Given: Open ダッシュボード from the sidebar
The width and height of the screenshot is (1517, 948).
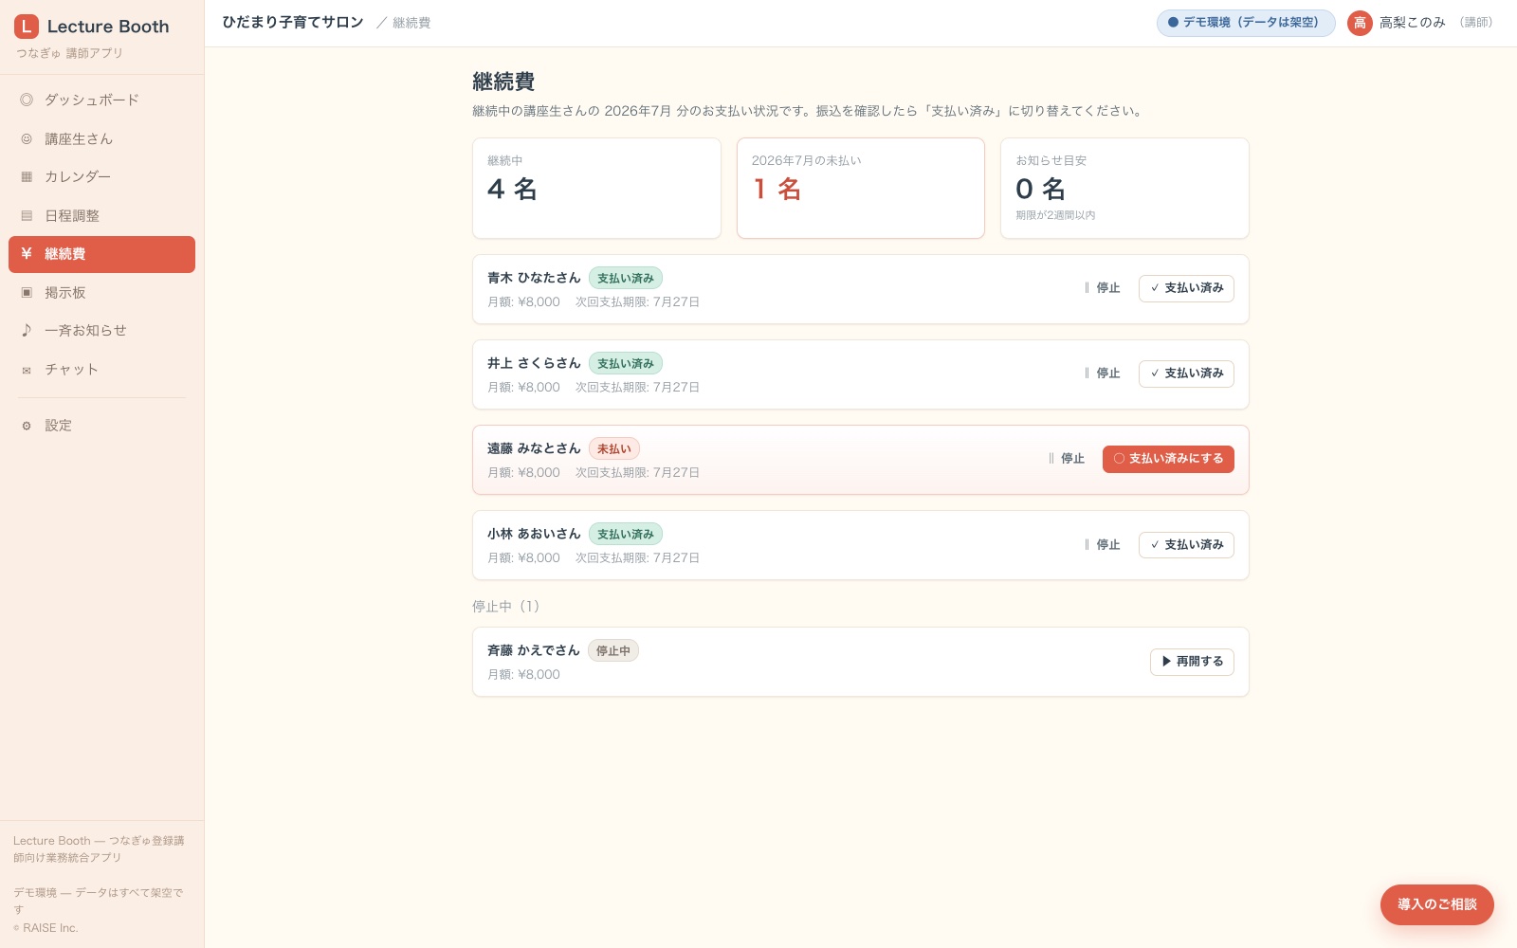Looking at the screenshot, I should 101,100.
